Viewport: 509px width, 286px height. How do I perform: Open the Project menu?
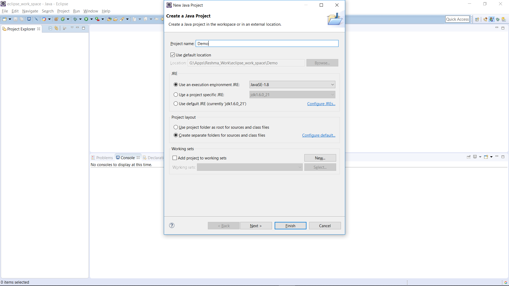63,11
